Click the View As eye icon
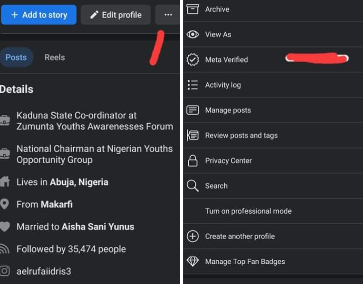Viewport: 363px width, 284px height. coord(192,34)
